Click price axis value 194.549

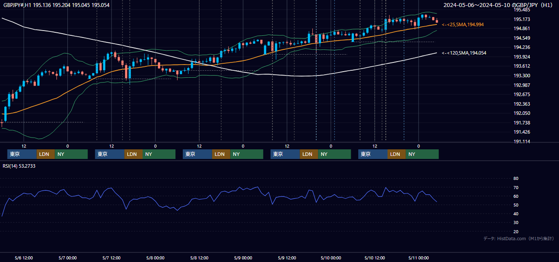tap(521, 38)
